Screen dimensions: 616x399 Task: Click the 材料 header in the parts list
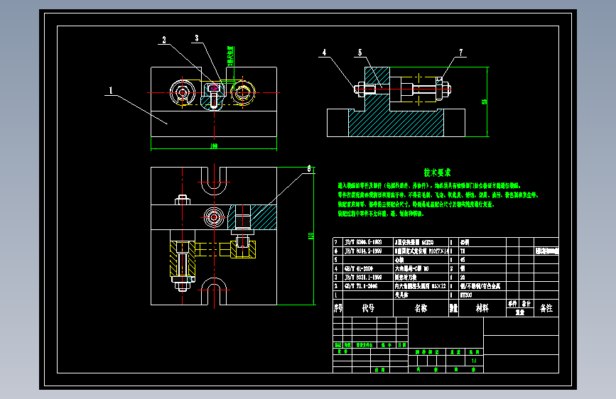pyautogui.click(x=482, y=308)
